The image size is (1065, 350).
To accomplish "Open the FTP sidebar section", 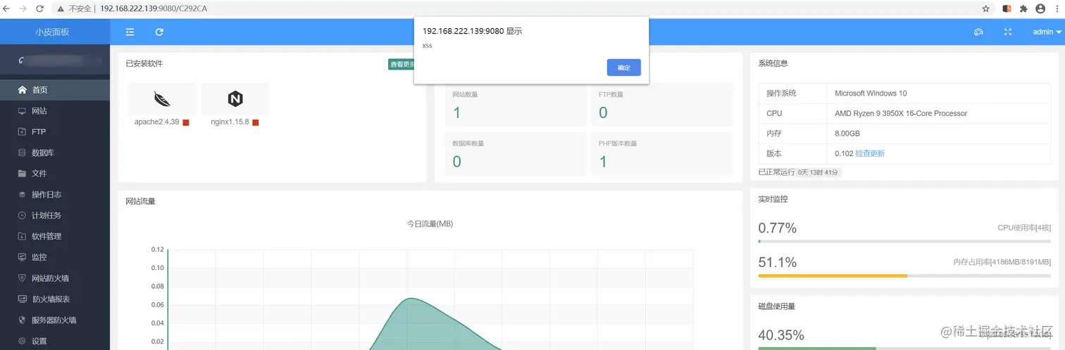I will [55, 131].
